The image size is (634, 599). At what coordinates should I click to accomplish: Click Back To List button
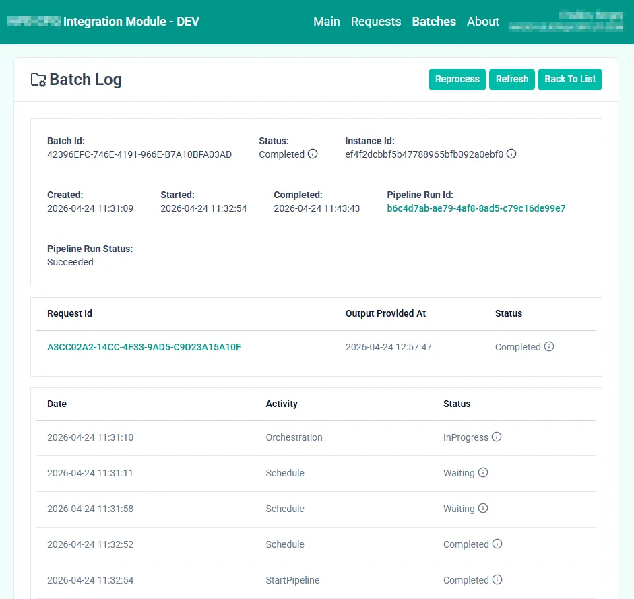click(569, 79)
